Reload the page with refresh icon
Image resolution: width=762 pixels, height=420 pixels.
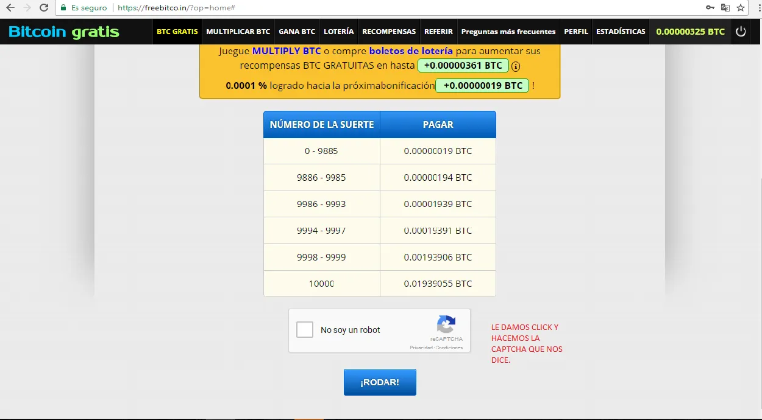44,8
